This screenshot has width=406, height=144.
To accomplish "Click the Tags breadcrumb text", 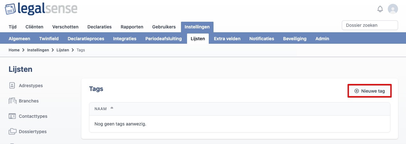I will 81,50.
